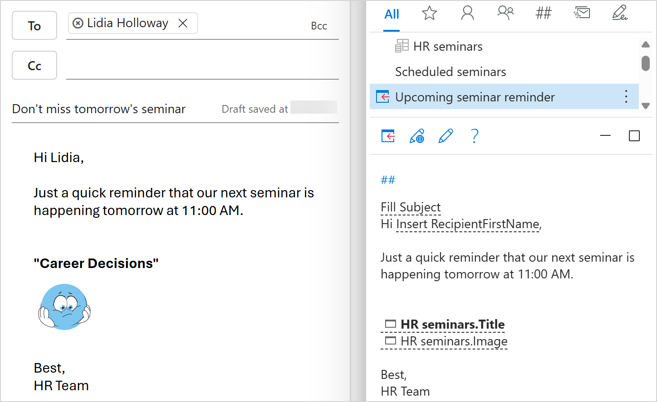The height and width of the screenshot is (402, 657).
Task: Open the macros ## icon in the tab bar
Action: pos(543,13)
